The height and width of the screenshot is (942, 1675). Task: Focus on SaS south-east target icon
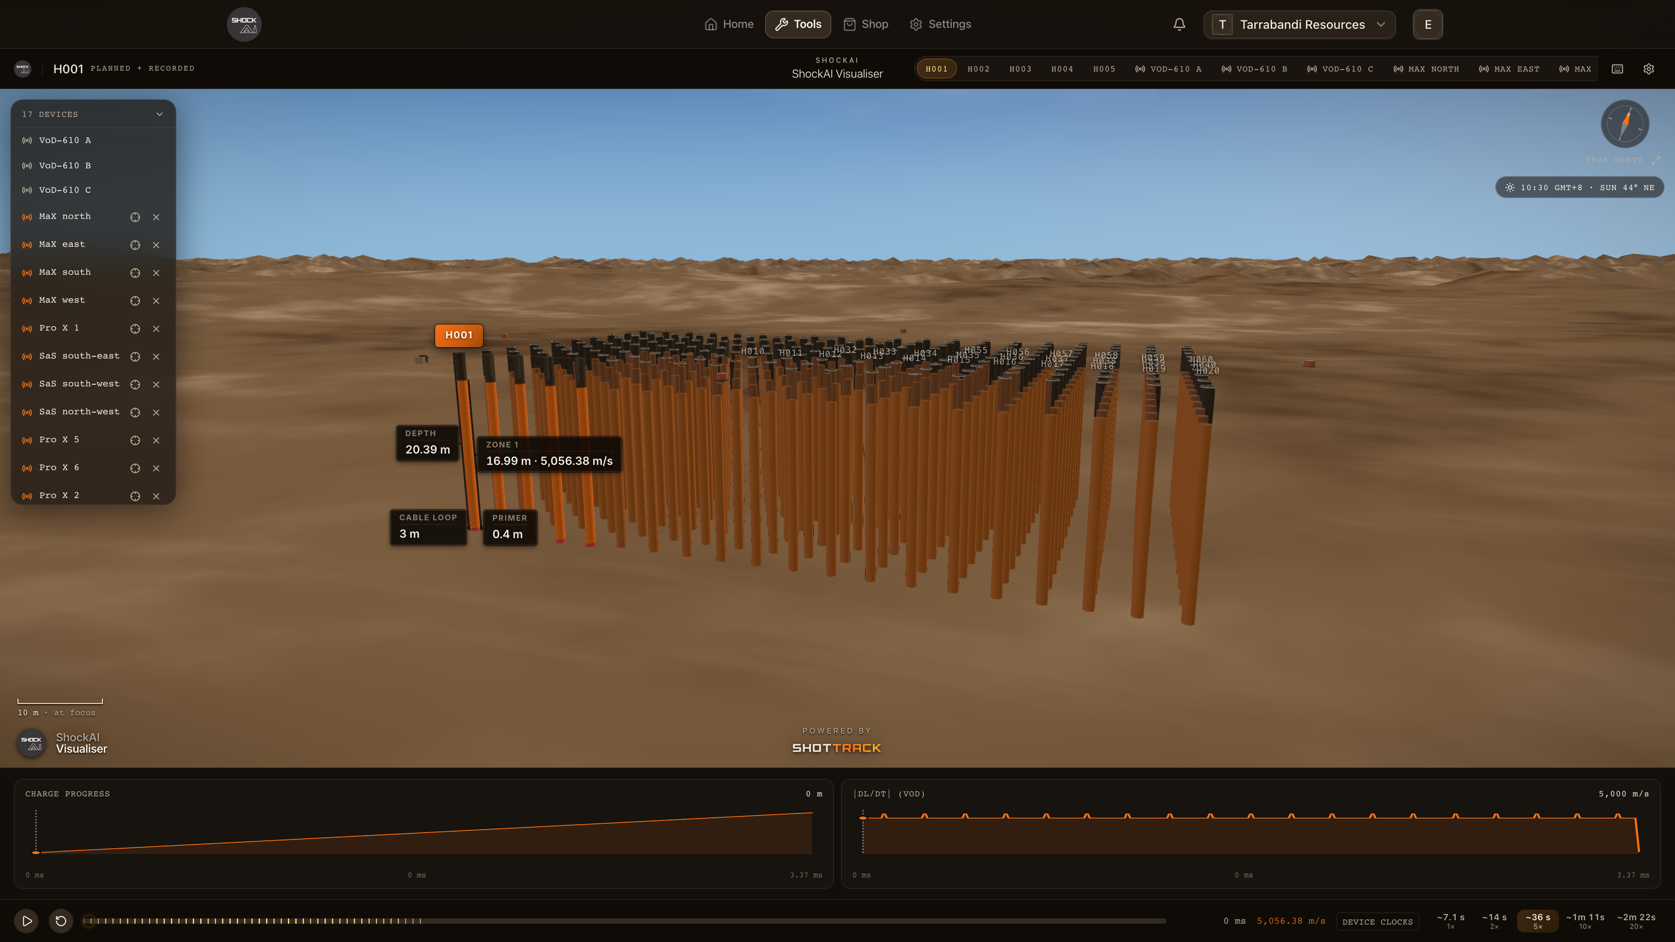[x=135, y=357]
